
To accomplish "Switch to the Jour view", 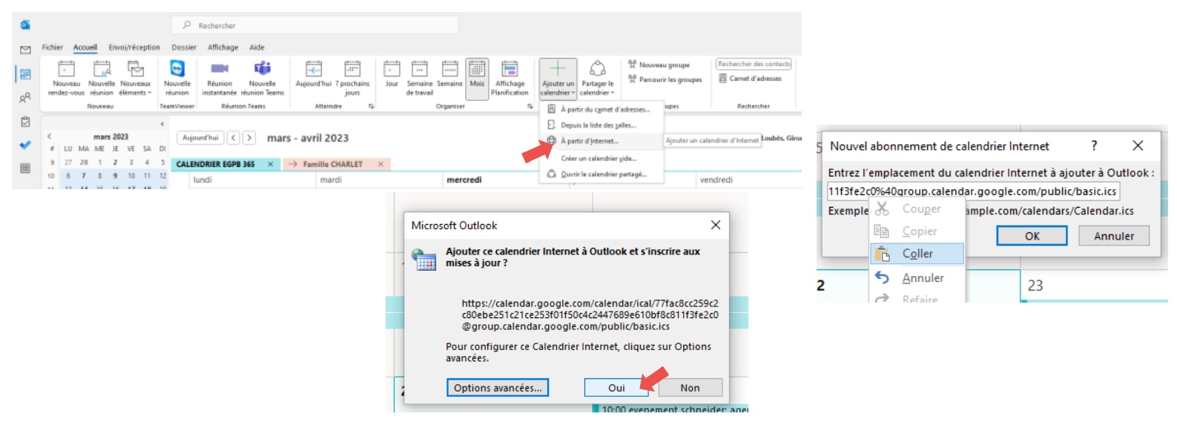I will (x=392, y=74).
